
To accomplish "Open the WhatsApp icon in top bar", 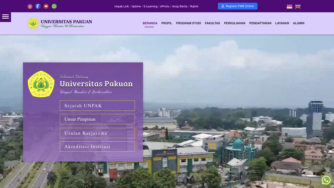I will click(54, 6).
